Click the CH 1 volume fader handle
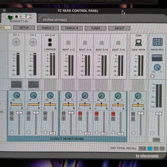Viewport: 167px width, 167px height. click(x=19, y=112)
